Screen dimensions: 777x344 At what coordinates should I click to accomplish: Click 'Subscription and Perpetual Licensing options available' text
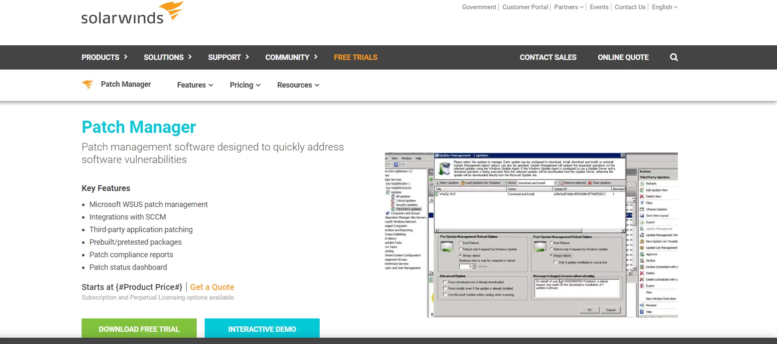(158, 297)
